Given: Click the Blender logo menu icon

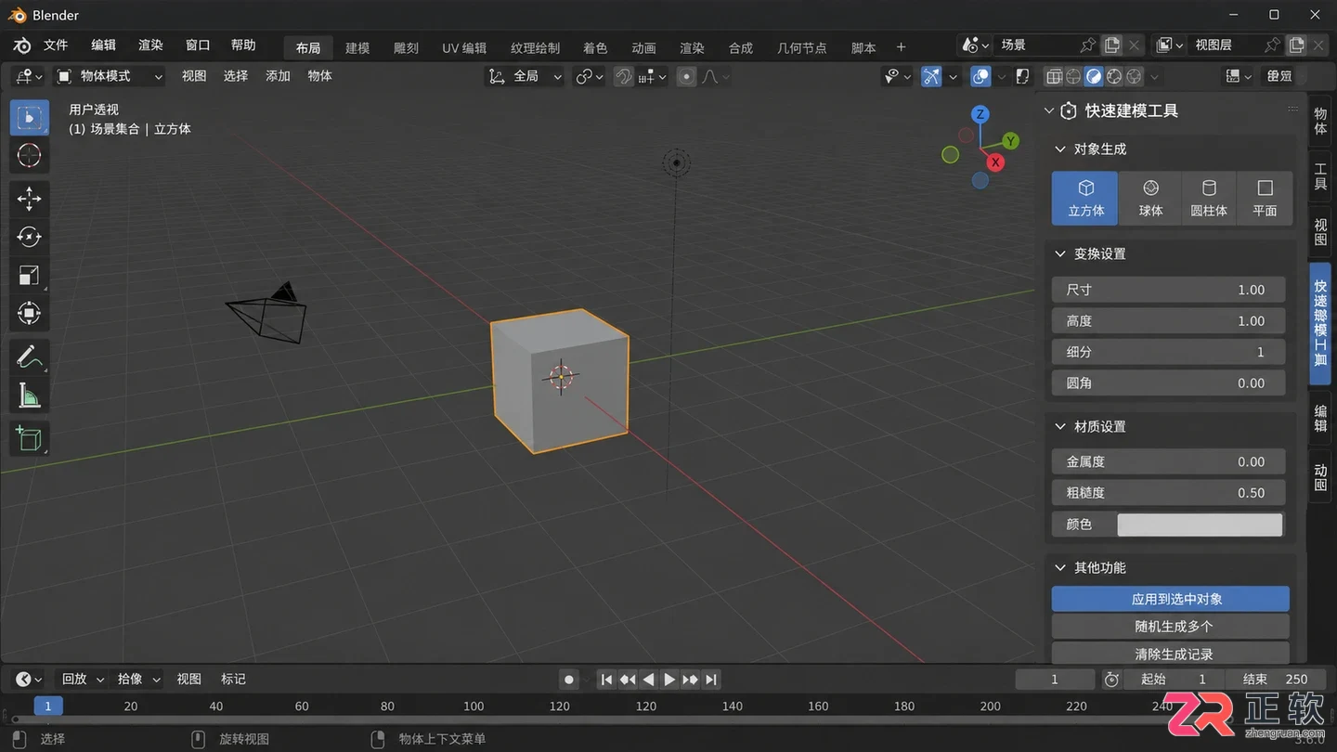Looking at the screenshot, I should [22, 45].
